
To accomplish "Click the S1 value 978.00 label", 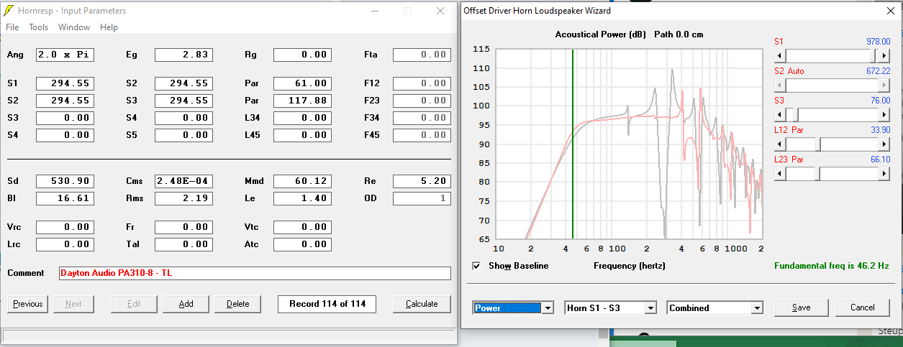I will coord(878,42).
